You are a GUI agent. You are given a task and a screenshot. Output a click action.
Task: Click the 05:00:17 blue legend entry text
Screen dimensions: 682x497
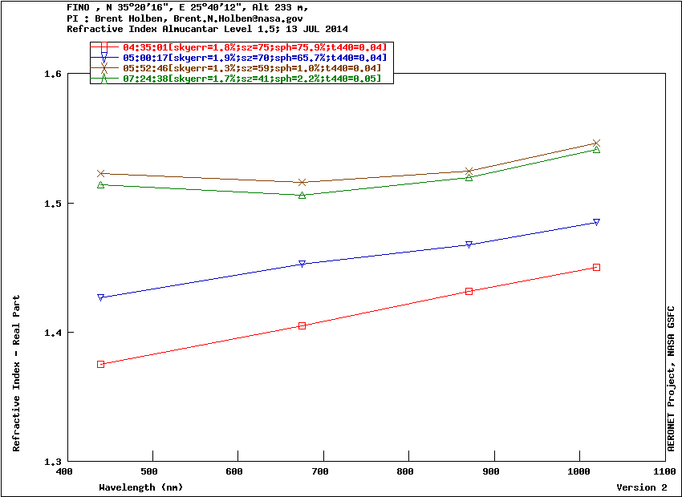click(x=254, y=58)
